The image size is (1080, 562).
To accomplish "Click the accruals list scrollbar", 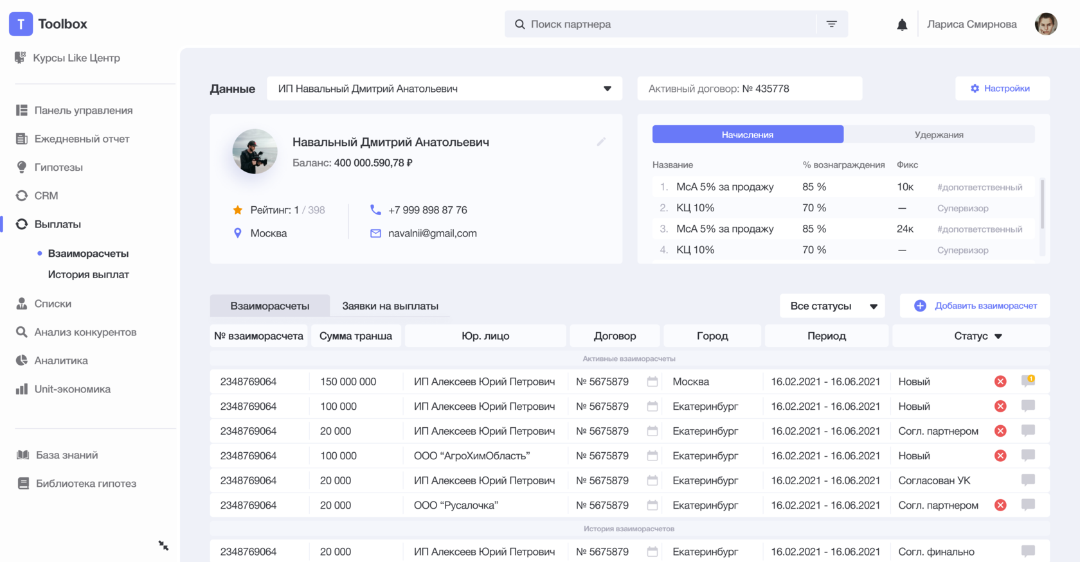I will pos(1041,204).
